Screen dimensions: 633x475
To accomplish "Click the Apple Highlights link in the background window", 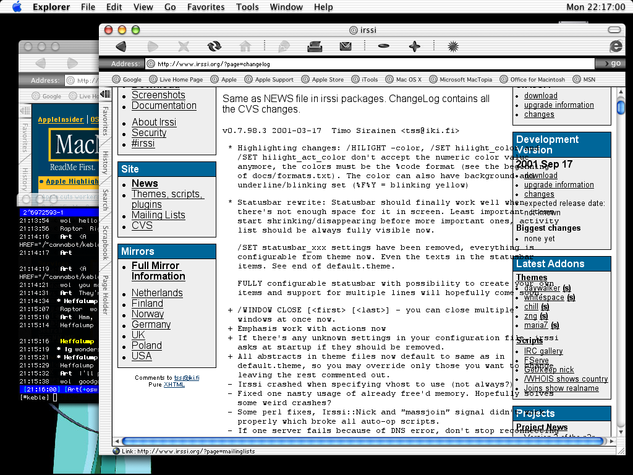I will [72, 181].
